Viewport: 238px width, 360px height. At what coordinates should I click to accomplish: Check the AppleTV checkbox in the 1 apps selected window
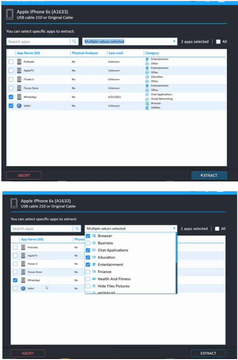[x=15, y=256]
